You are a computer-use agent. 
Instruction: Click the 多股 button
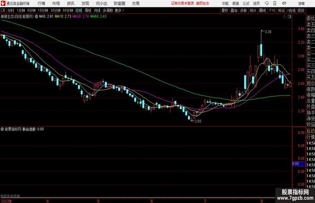pyautogui.click(x=243, y=10)
